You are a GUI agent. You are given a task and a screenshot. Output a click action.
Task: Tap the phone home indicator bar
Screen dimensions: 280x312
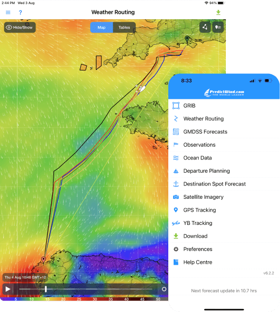[x=224, y=310]
